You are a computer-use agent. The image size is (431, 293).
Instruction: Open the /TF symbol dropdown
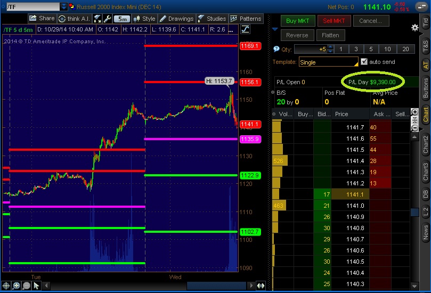[x=64, y=7]
